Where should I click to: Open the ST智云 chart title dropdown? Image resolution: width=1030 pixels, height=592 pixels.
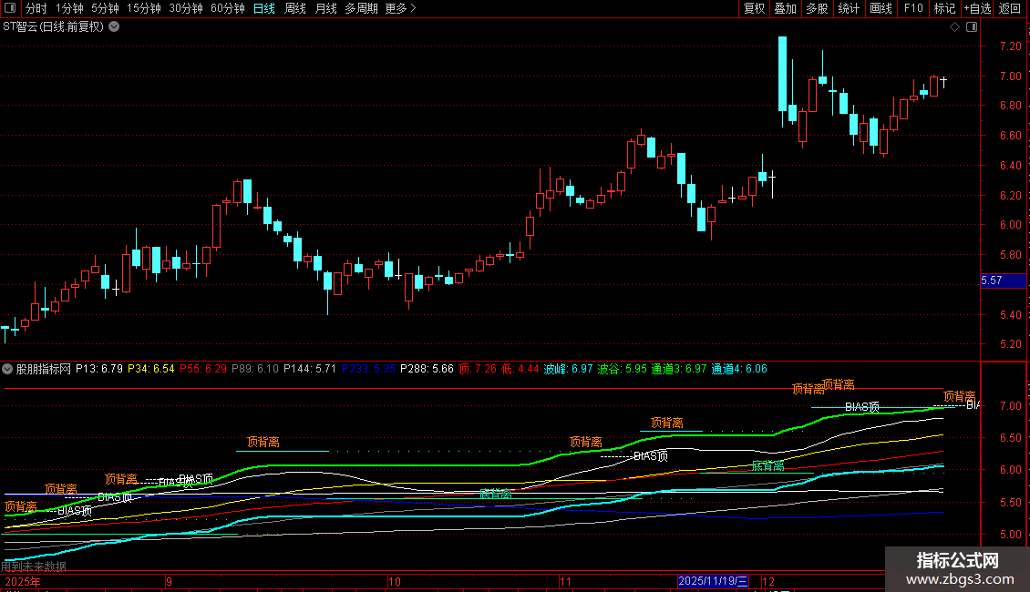[114, 27]
